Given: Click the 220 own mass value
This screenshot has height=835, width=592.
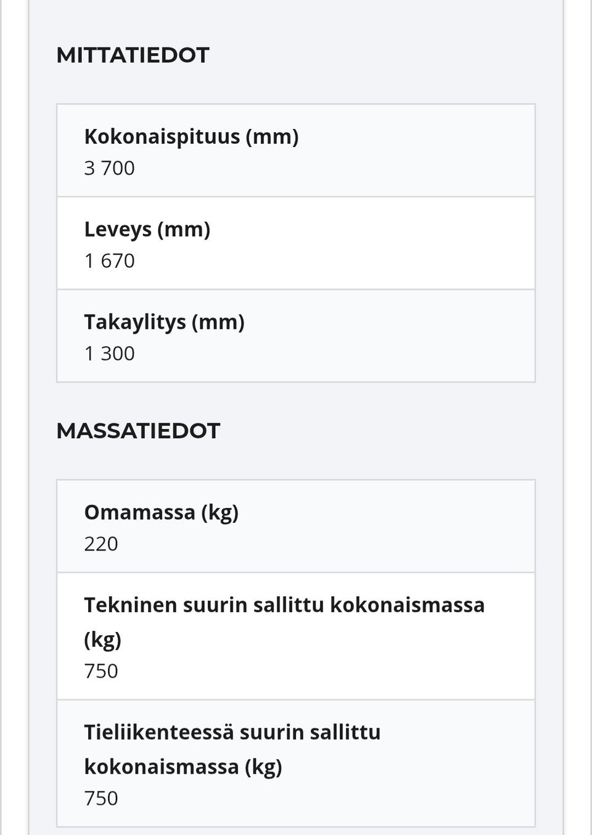Looking at the screenshot, I should 101,544.
